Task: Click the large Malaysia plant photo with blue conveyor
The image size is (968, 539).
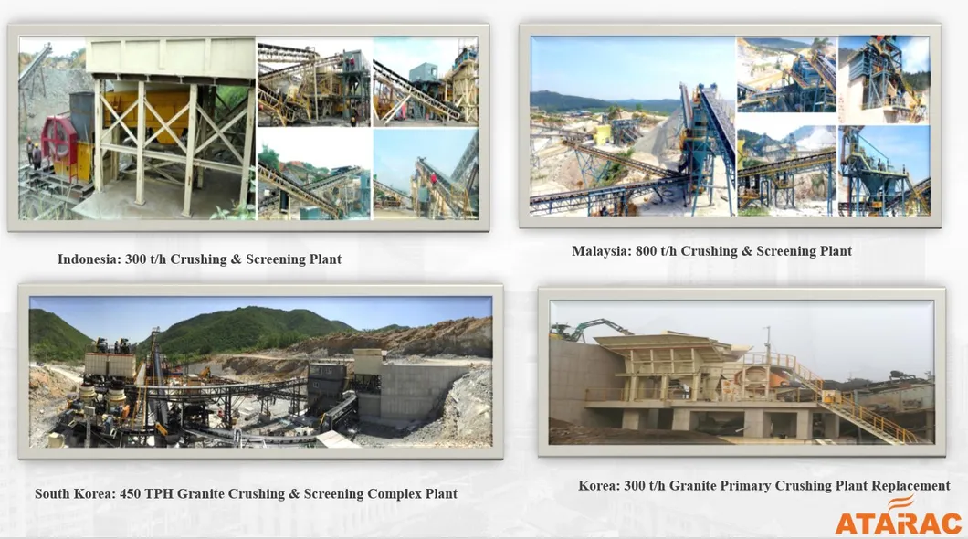Action: pyautogui.click(x=633, y=126)
